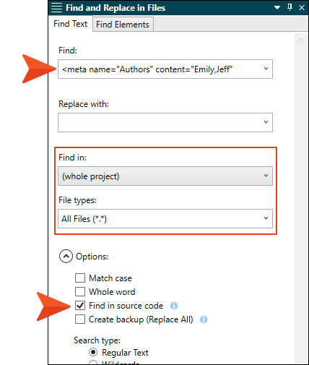Open the panel position dropdown triangle

coord(277,8)
